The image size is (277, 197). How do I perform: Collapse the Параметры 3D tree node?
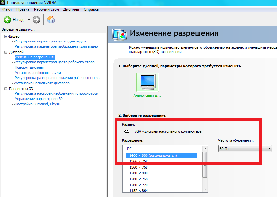coord(6,89)
